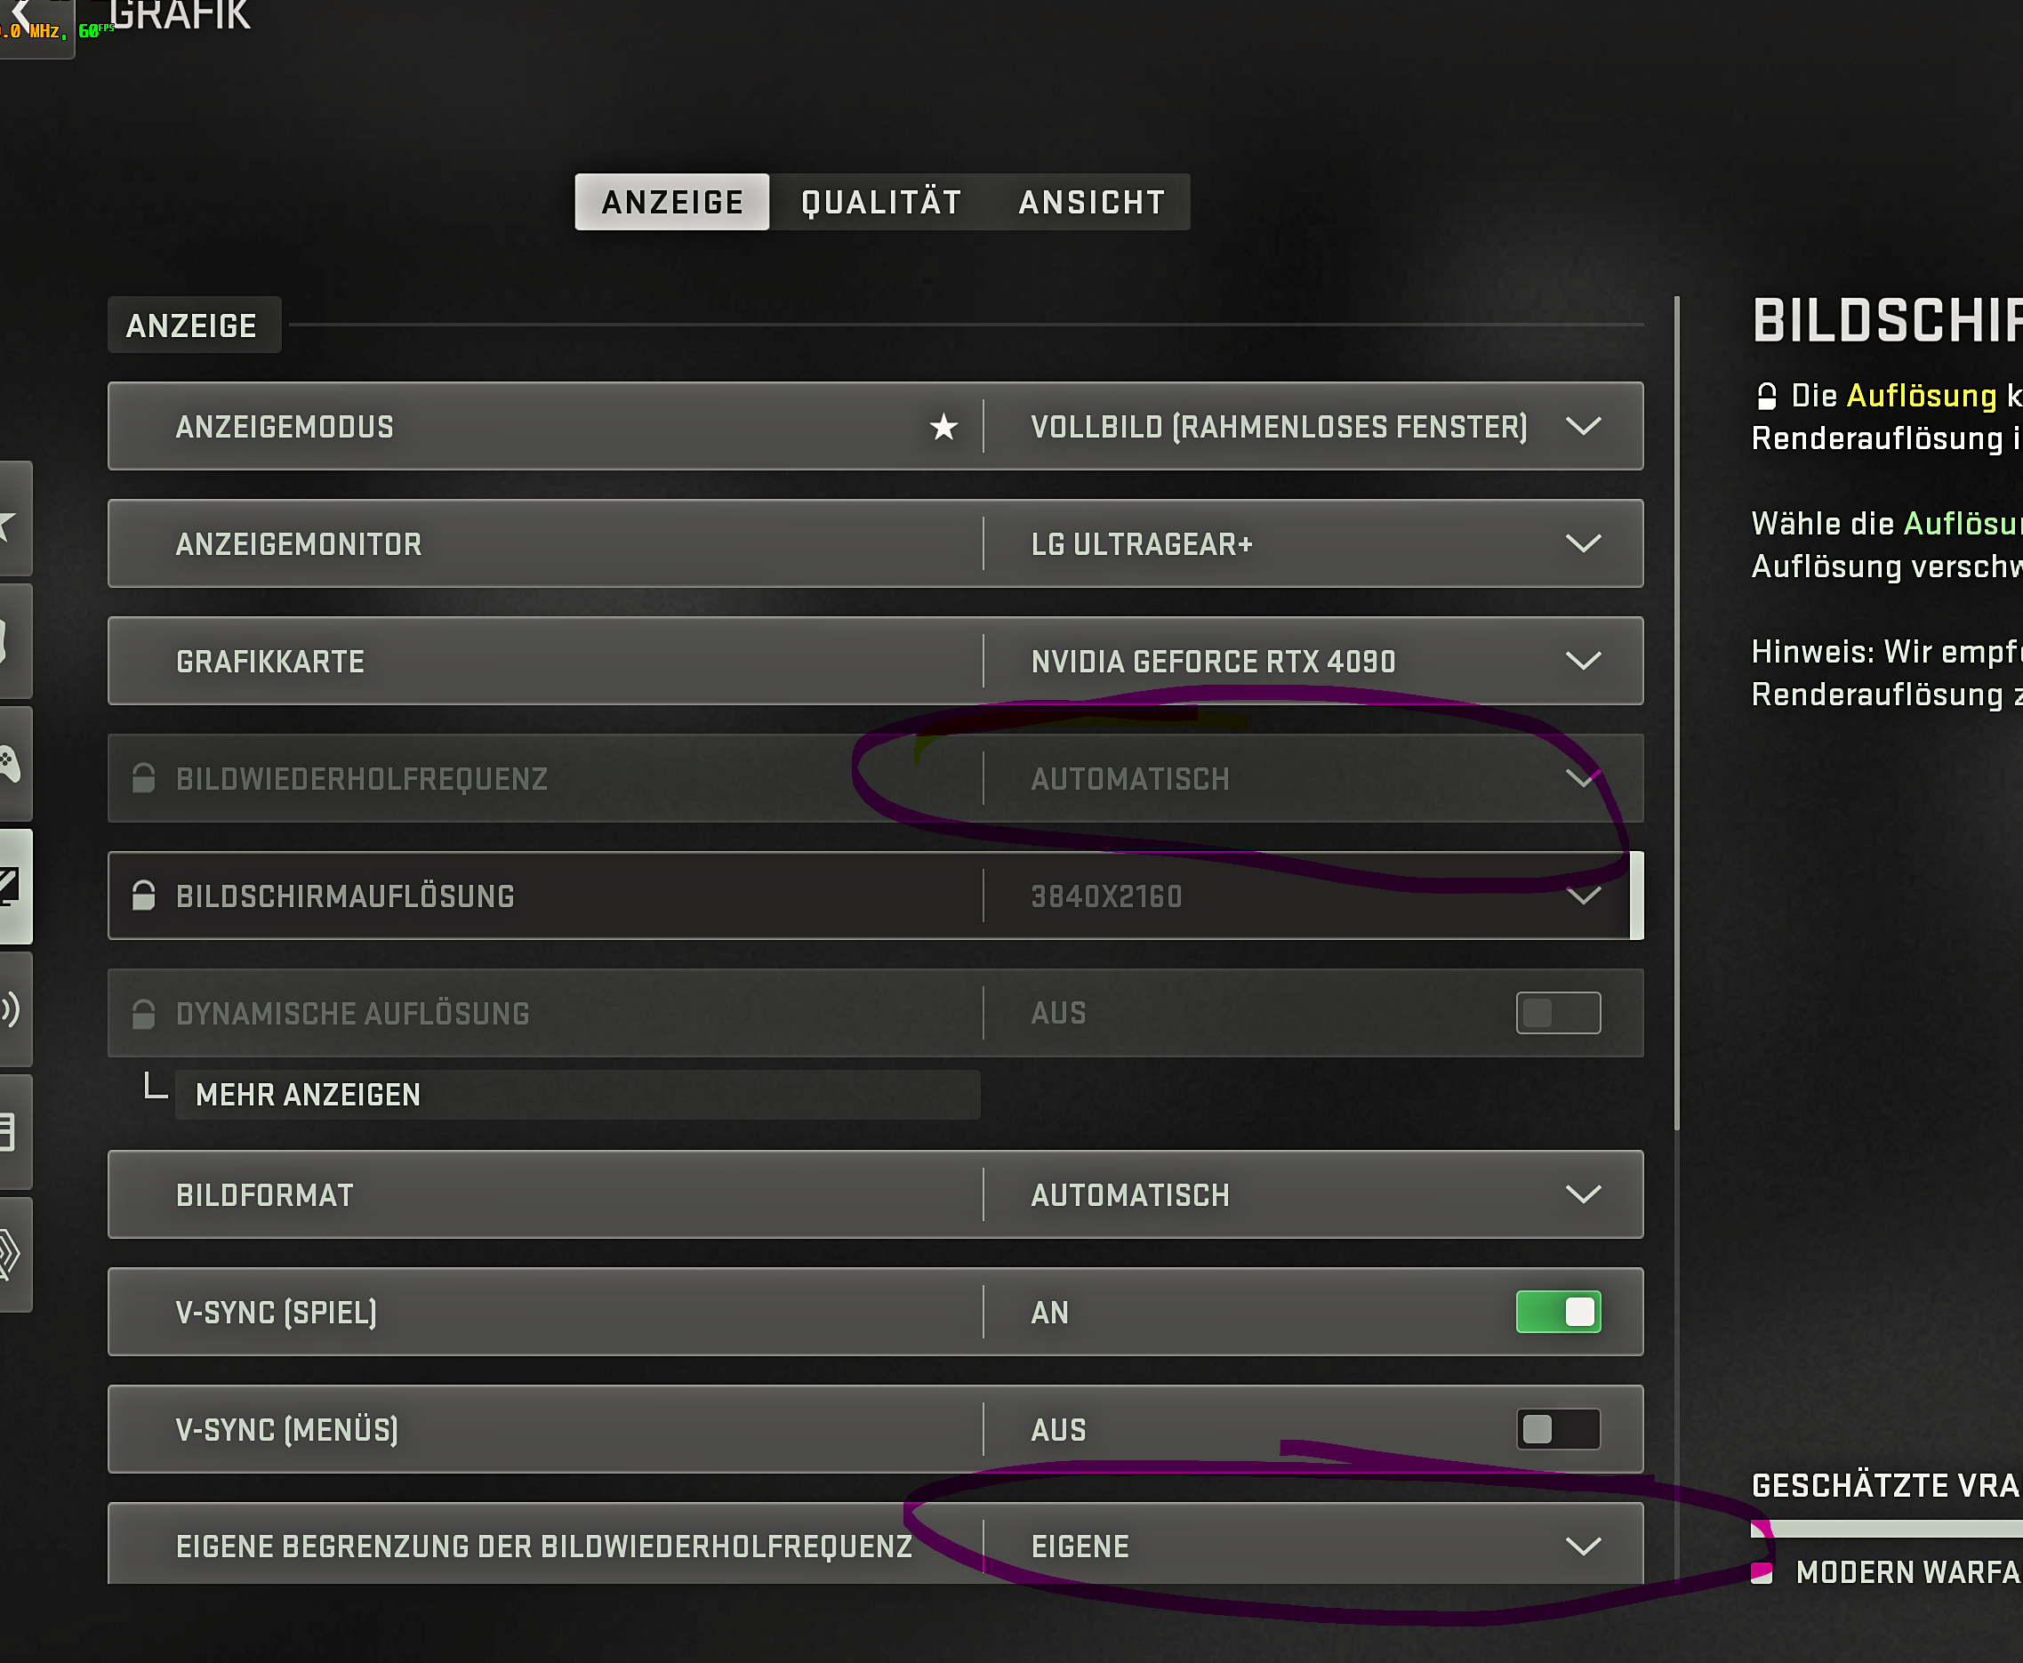The width and height of the screenshot is (2023, 1663).
Task: Open the Bildformat dropdown
Action: [x=1582, y=1195]
